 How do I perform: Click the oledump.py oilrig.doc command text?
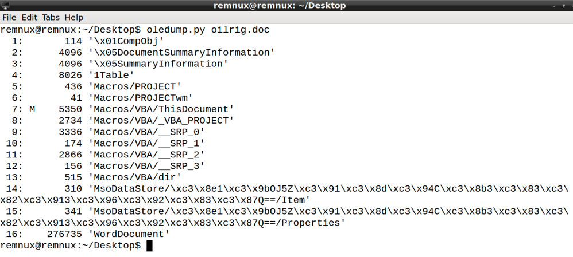coord(208,29)
